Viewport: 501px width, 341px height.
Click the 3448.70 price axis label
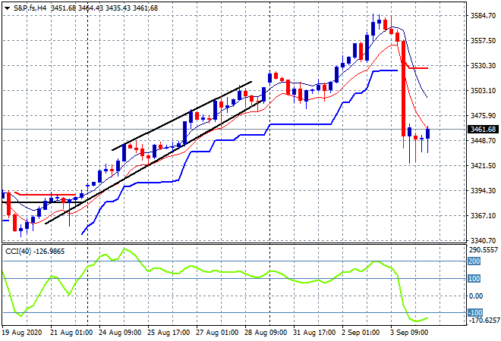pos(483,141)
